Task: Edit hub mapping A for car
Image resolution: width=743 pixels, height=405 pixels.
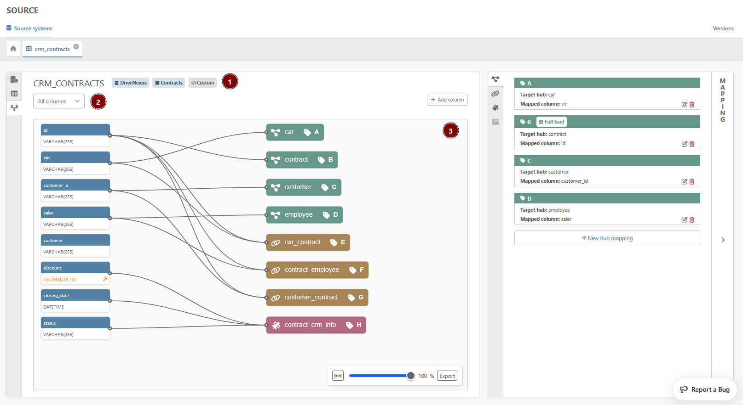Action: (684, 105)
